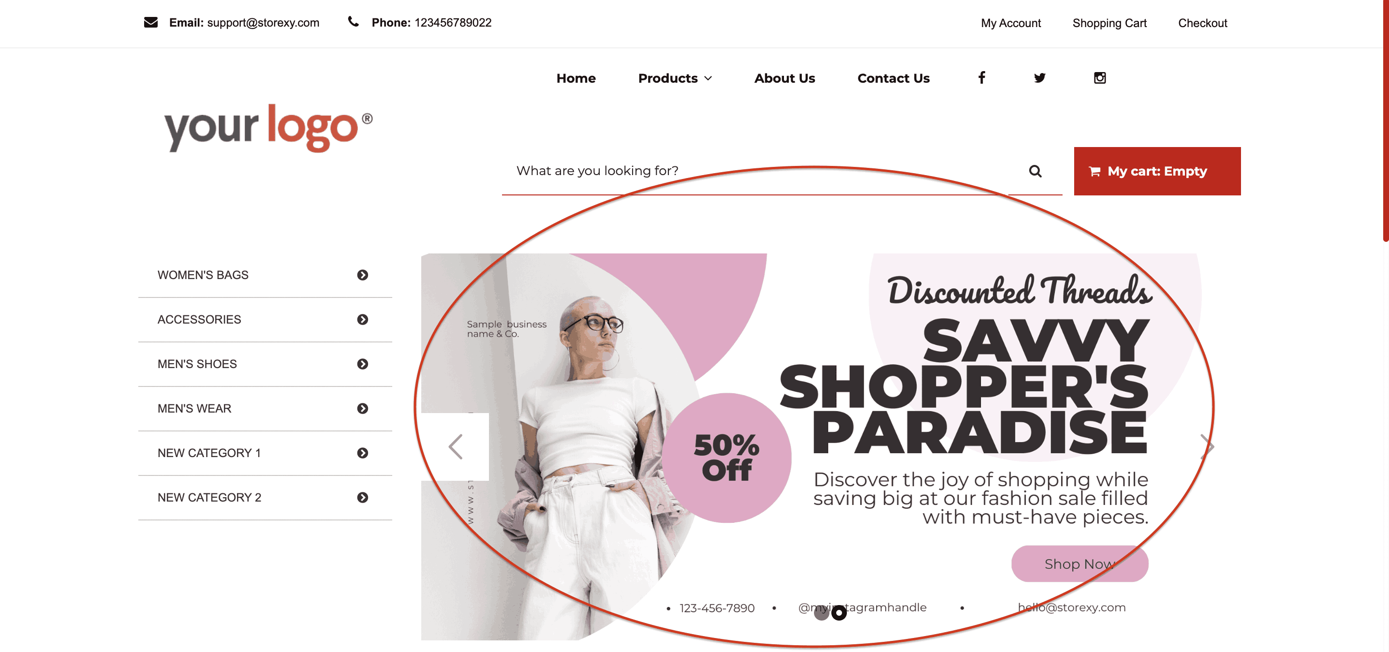Open the Facebook social icon
The height and width of the screenshot is (652, 1389).
click(x=981, y=78)
